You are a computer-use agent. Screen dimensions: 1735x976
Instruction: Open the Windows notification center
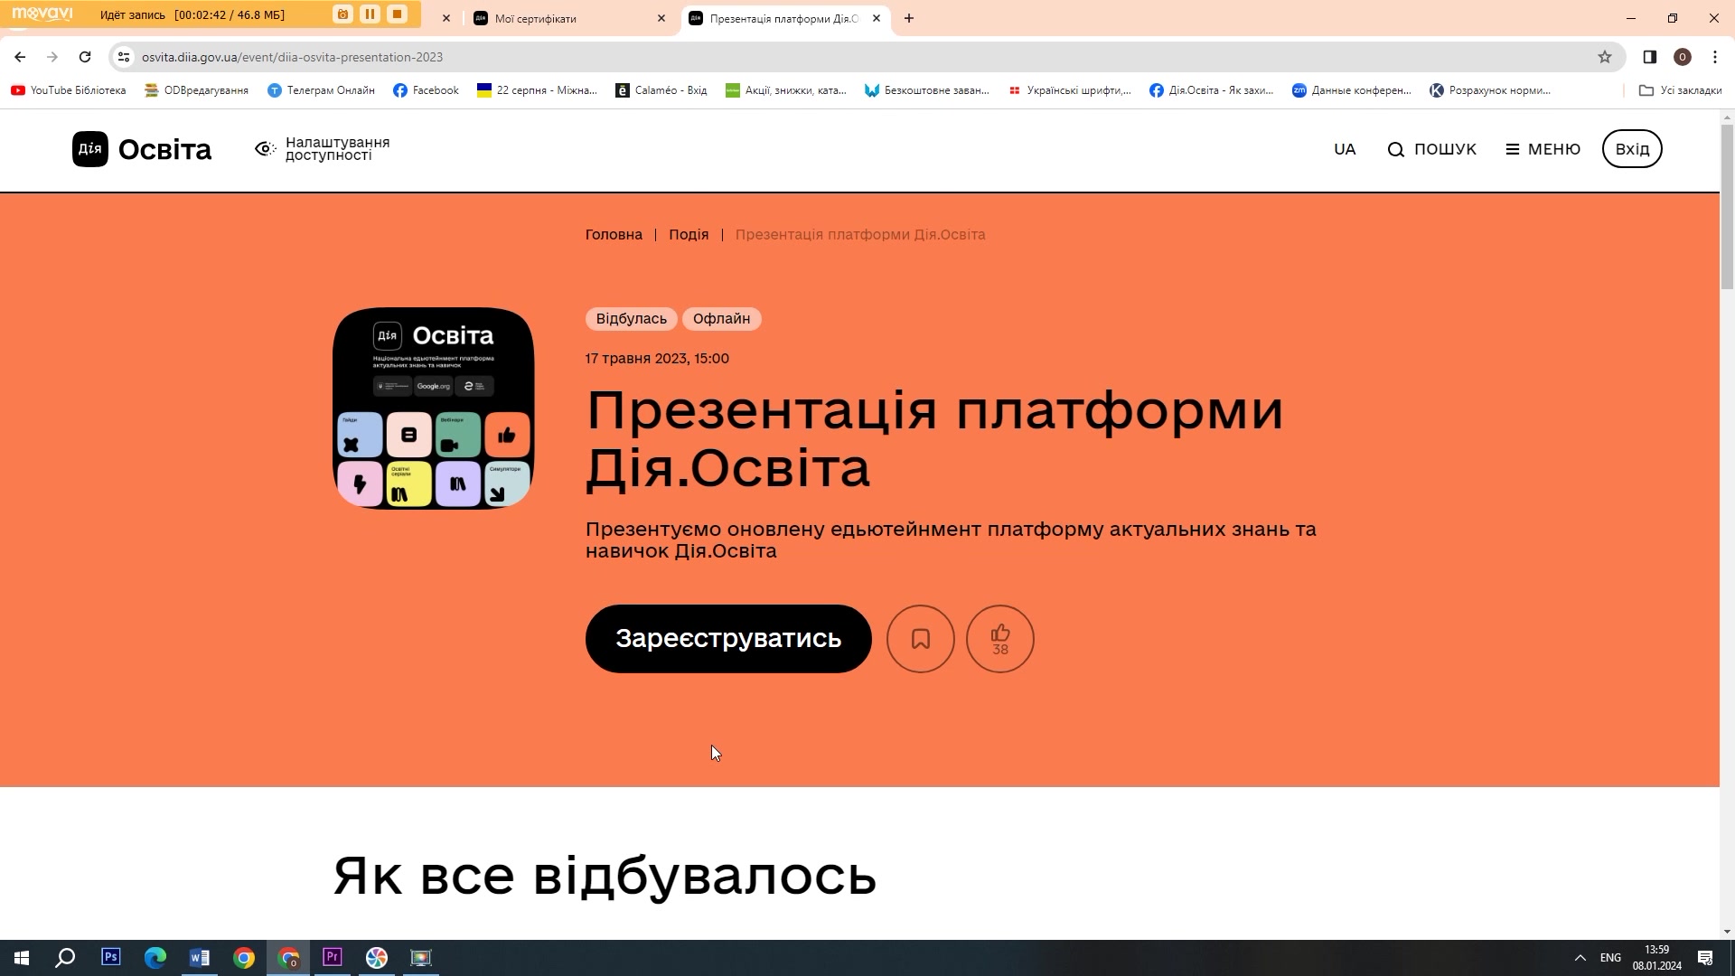click(x=1705, y=958)
